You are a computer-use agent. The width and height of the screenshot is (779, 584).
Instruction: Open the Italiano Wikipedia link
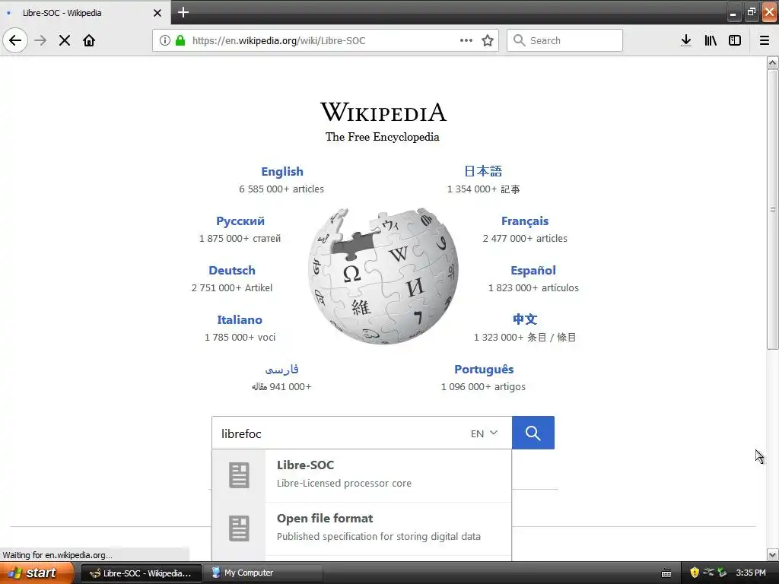tap(240, 320)
